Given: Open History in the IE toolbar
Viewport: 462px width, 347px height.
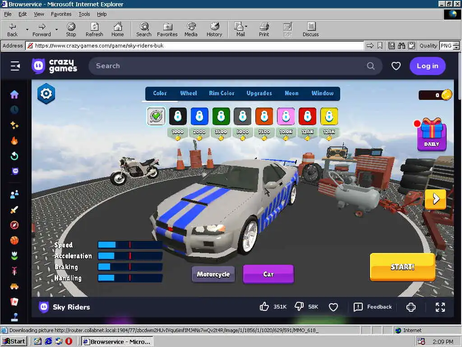Looking at the screenshot, I should 214,29.
